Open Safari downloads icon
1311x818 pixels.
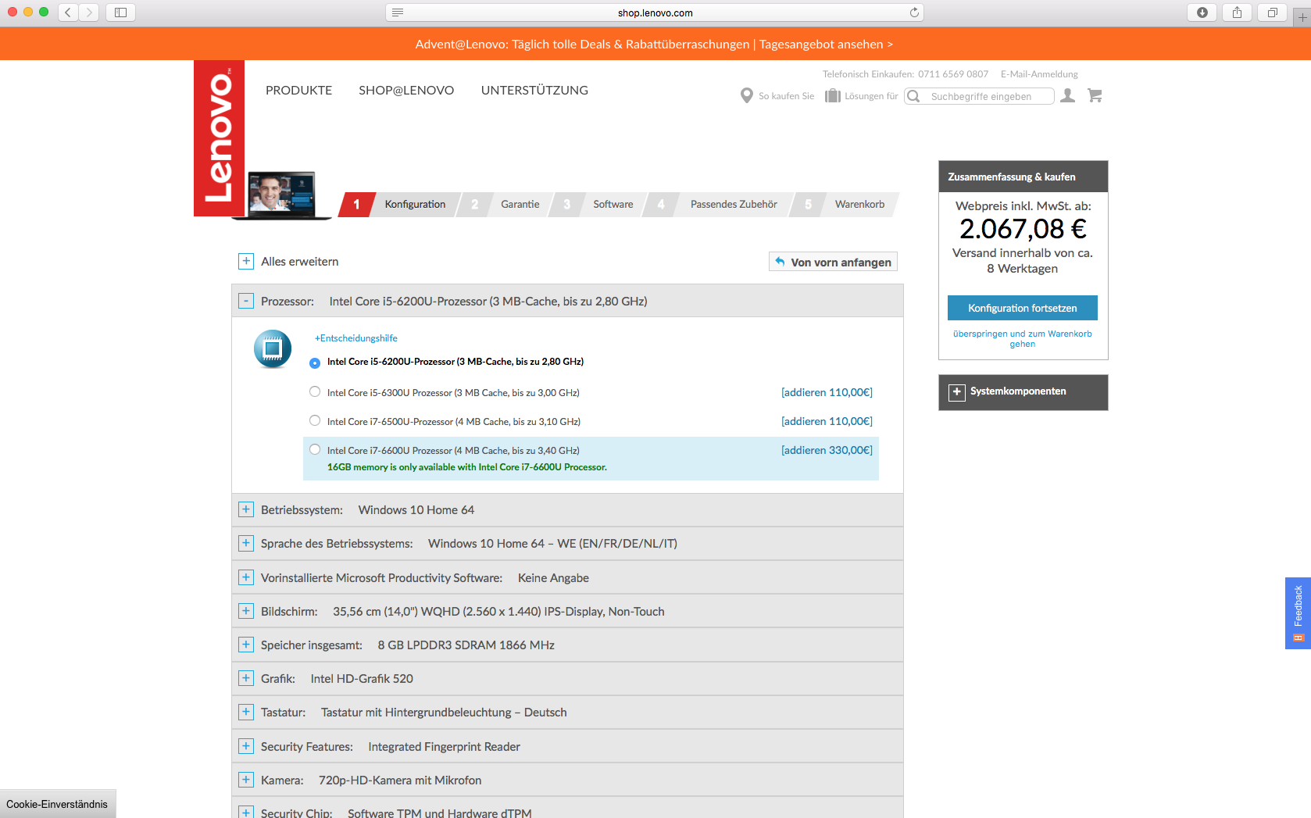[x=1202, y=12]
